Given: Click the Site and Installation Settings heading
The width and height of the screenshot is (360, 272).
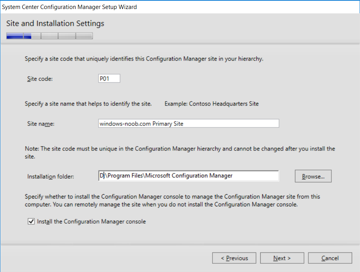Looking at the screenshot, I should pyautogui.click(x=55, y=23).
